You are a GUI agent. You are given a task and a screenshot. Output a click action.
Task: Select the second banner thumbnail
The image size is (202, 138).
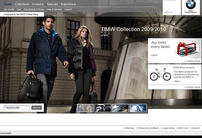click(103, 108)
